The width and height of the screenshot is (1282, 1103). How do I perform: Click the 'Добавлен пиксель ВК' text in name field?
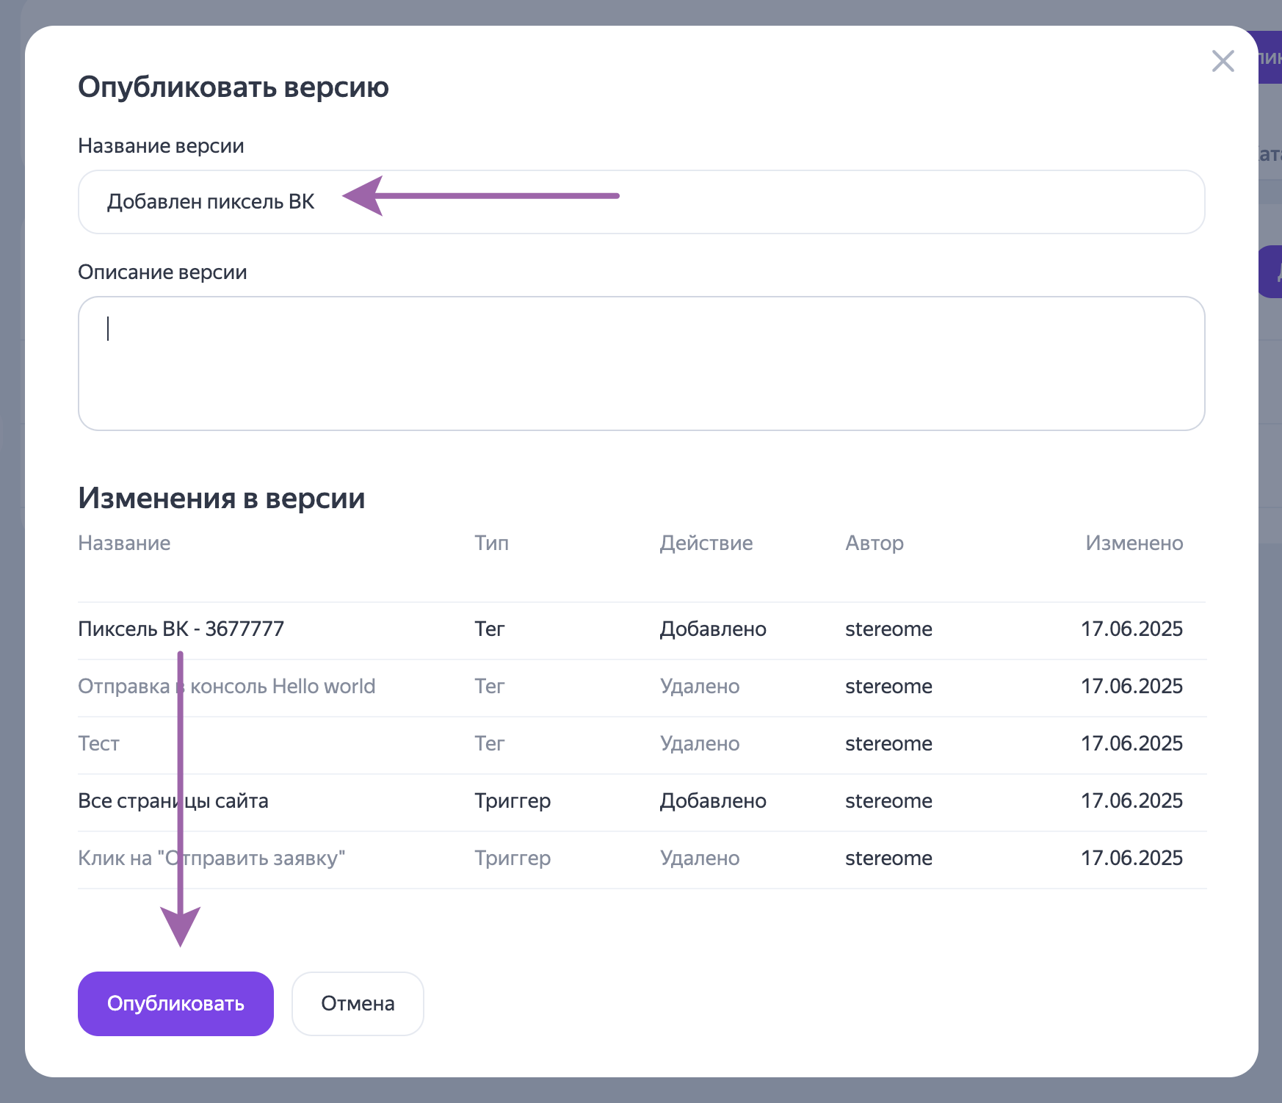(211, 200)
